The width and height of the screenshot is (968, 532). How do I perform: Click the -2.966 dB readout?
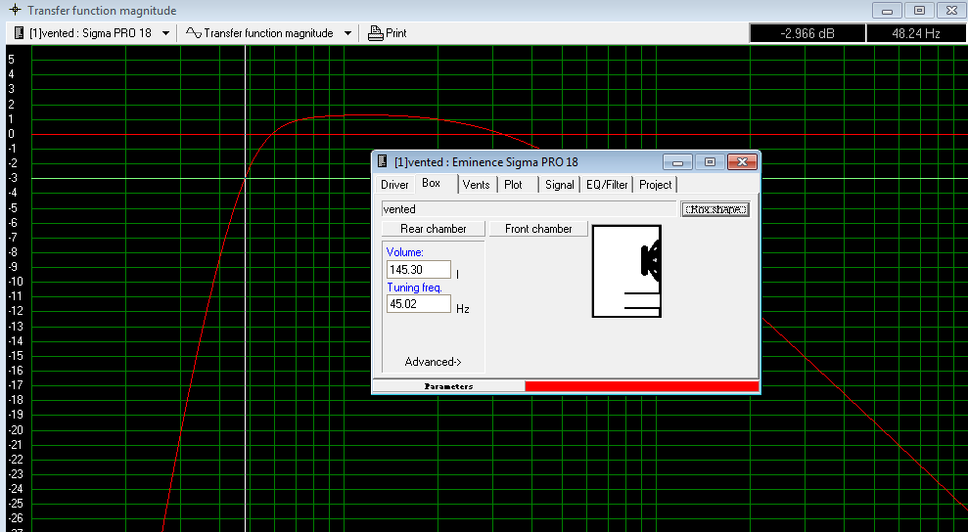point(807,33)
